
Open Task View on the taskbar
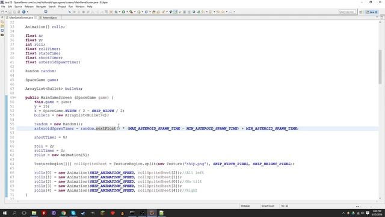24,213
